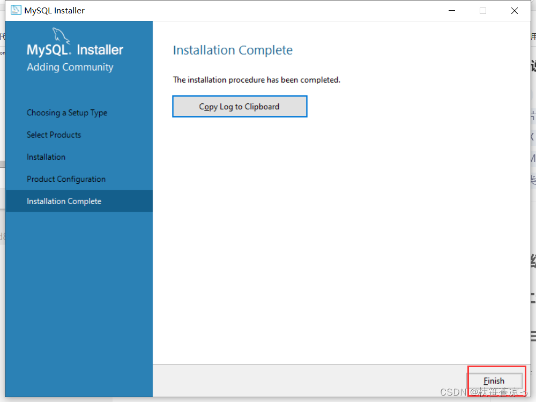Open the Select Products step
Image resolution: width=536 pixels, height=402 pixels.
coord(54,135)
